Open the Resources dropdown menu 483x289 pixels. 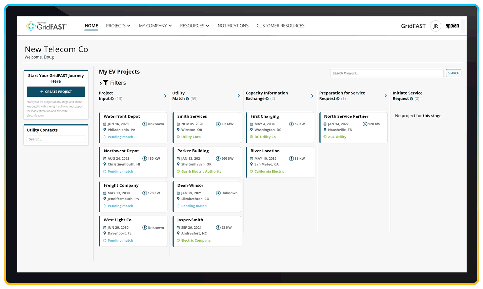tap(195, 26)
